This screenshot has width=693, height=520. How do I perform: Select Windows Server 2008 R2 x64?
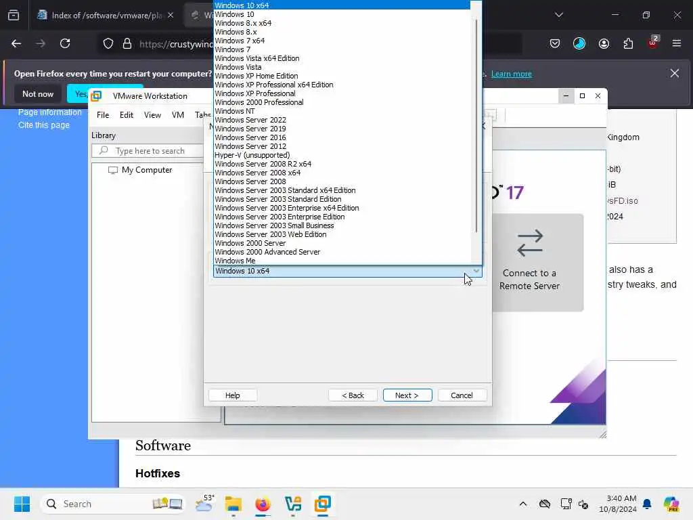(342, 164)
